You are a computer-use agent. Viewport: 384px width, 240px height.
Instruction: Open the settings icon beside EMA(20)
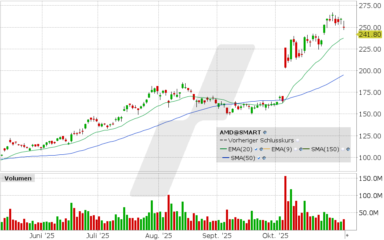point(261,149)
